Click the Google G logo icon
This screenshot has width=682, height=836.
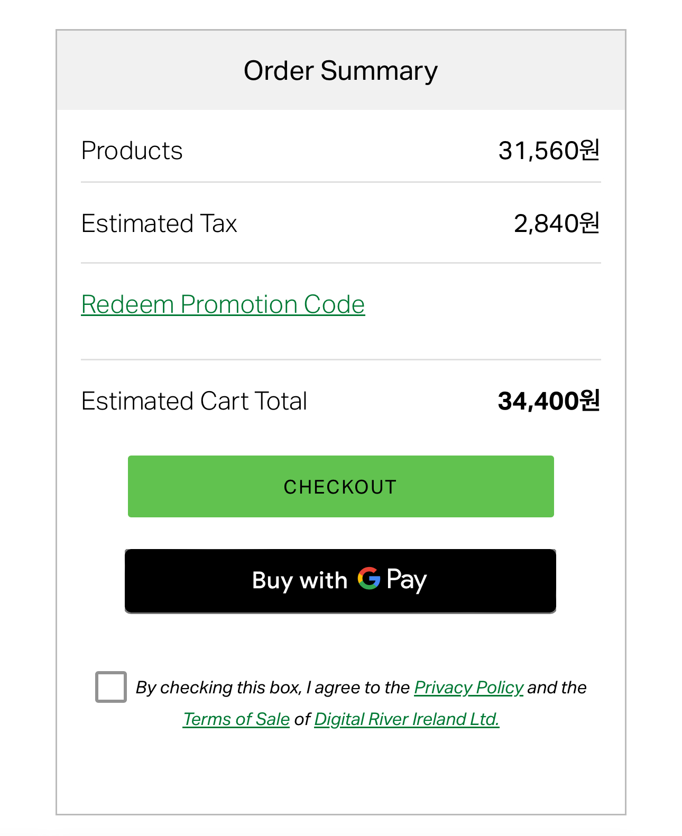[x=368, y=579]
